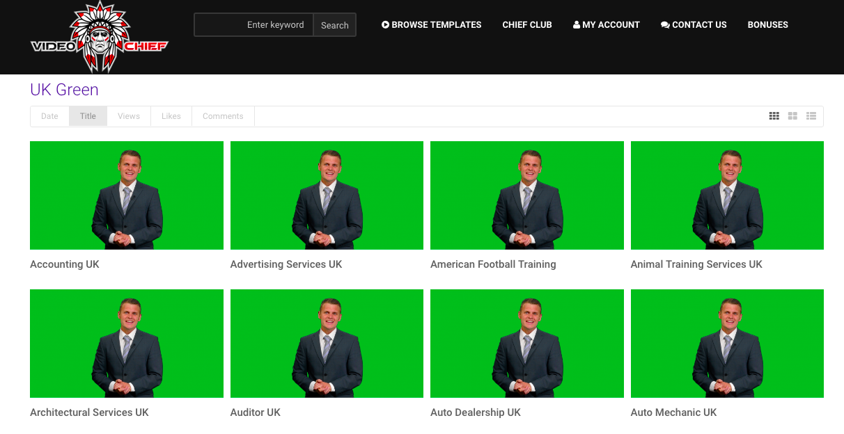Click the Architectural Services UK title link
Viewport: 844px width, 434px height.
pos(89,412)
